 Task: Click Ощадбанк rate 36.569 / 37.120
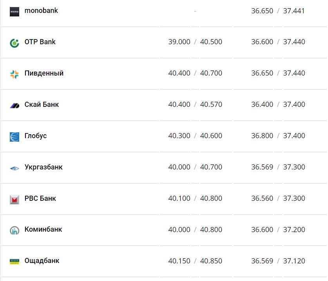pyautogui.click(x=278, y=261)
